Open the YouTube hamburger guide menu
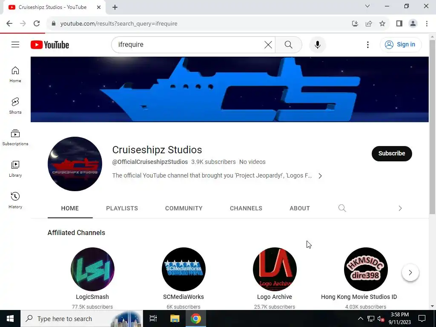Screen dimensions: 436x327 15,44
